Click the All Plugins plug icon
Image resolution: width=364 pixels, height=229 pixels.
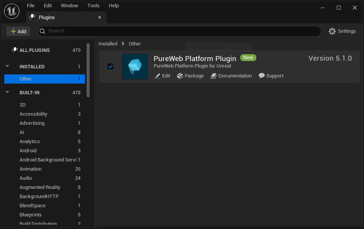pyautogui.click(x=15, y=50)
